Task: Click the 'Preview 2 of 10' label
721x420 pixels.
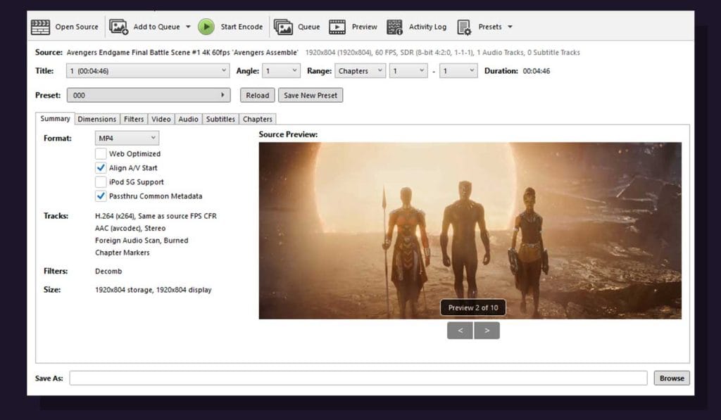Action: coord(473,308)
